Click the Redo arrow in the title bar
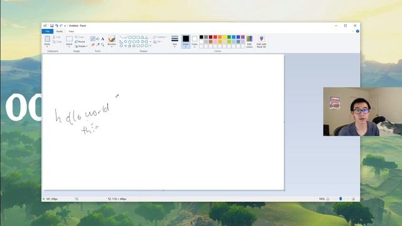Screen dimensions: 402x226 [61, 26]
